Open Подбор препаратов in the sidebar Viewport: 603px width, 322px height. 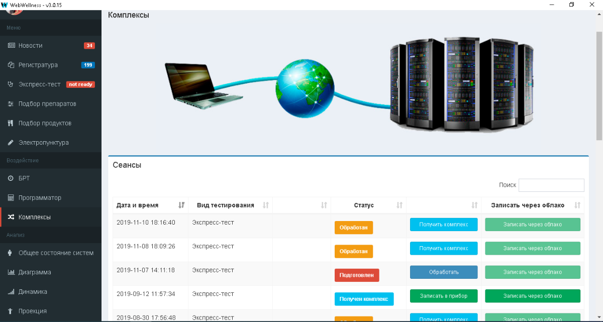coord(51,104)
